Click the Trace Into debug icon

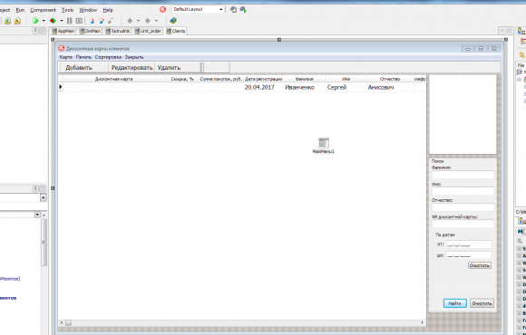click(x=93, y=21)
